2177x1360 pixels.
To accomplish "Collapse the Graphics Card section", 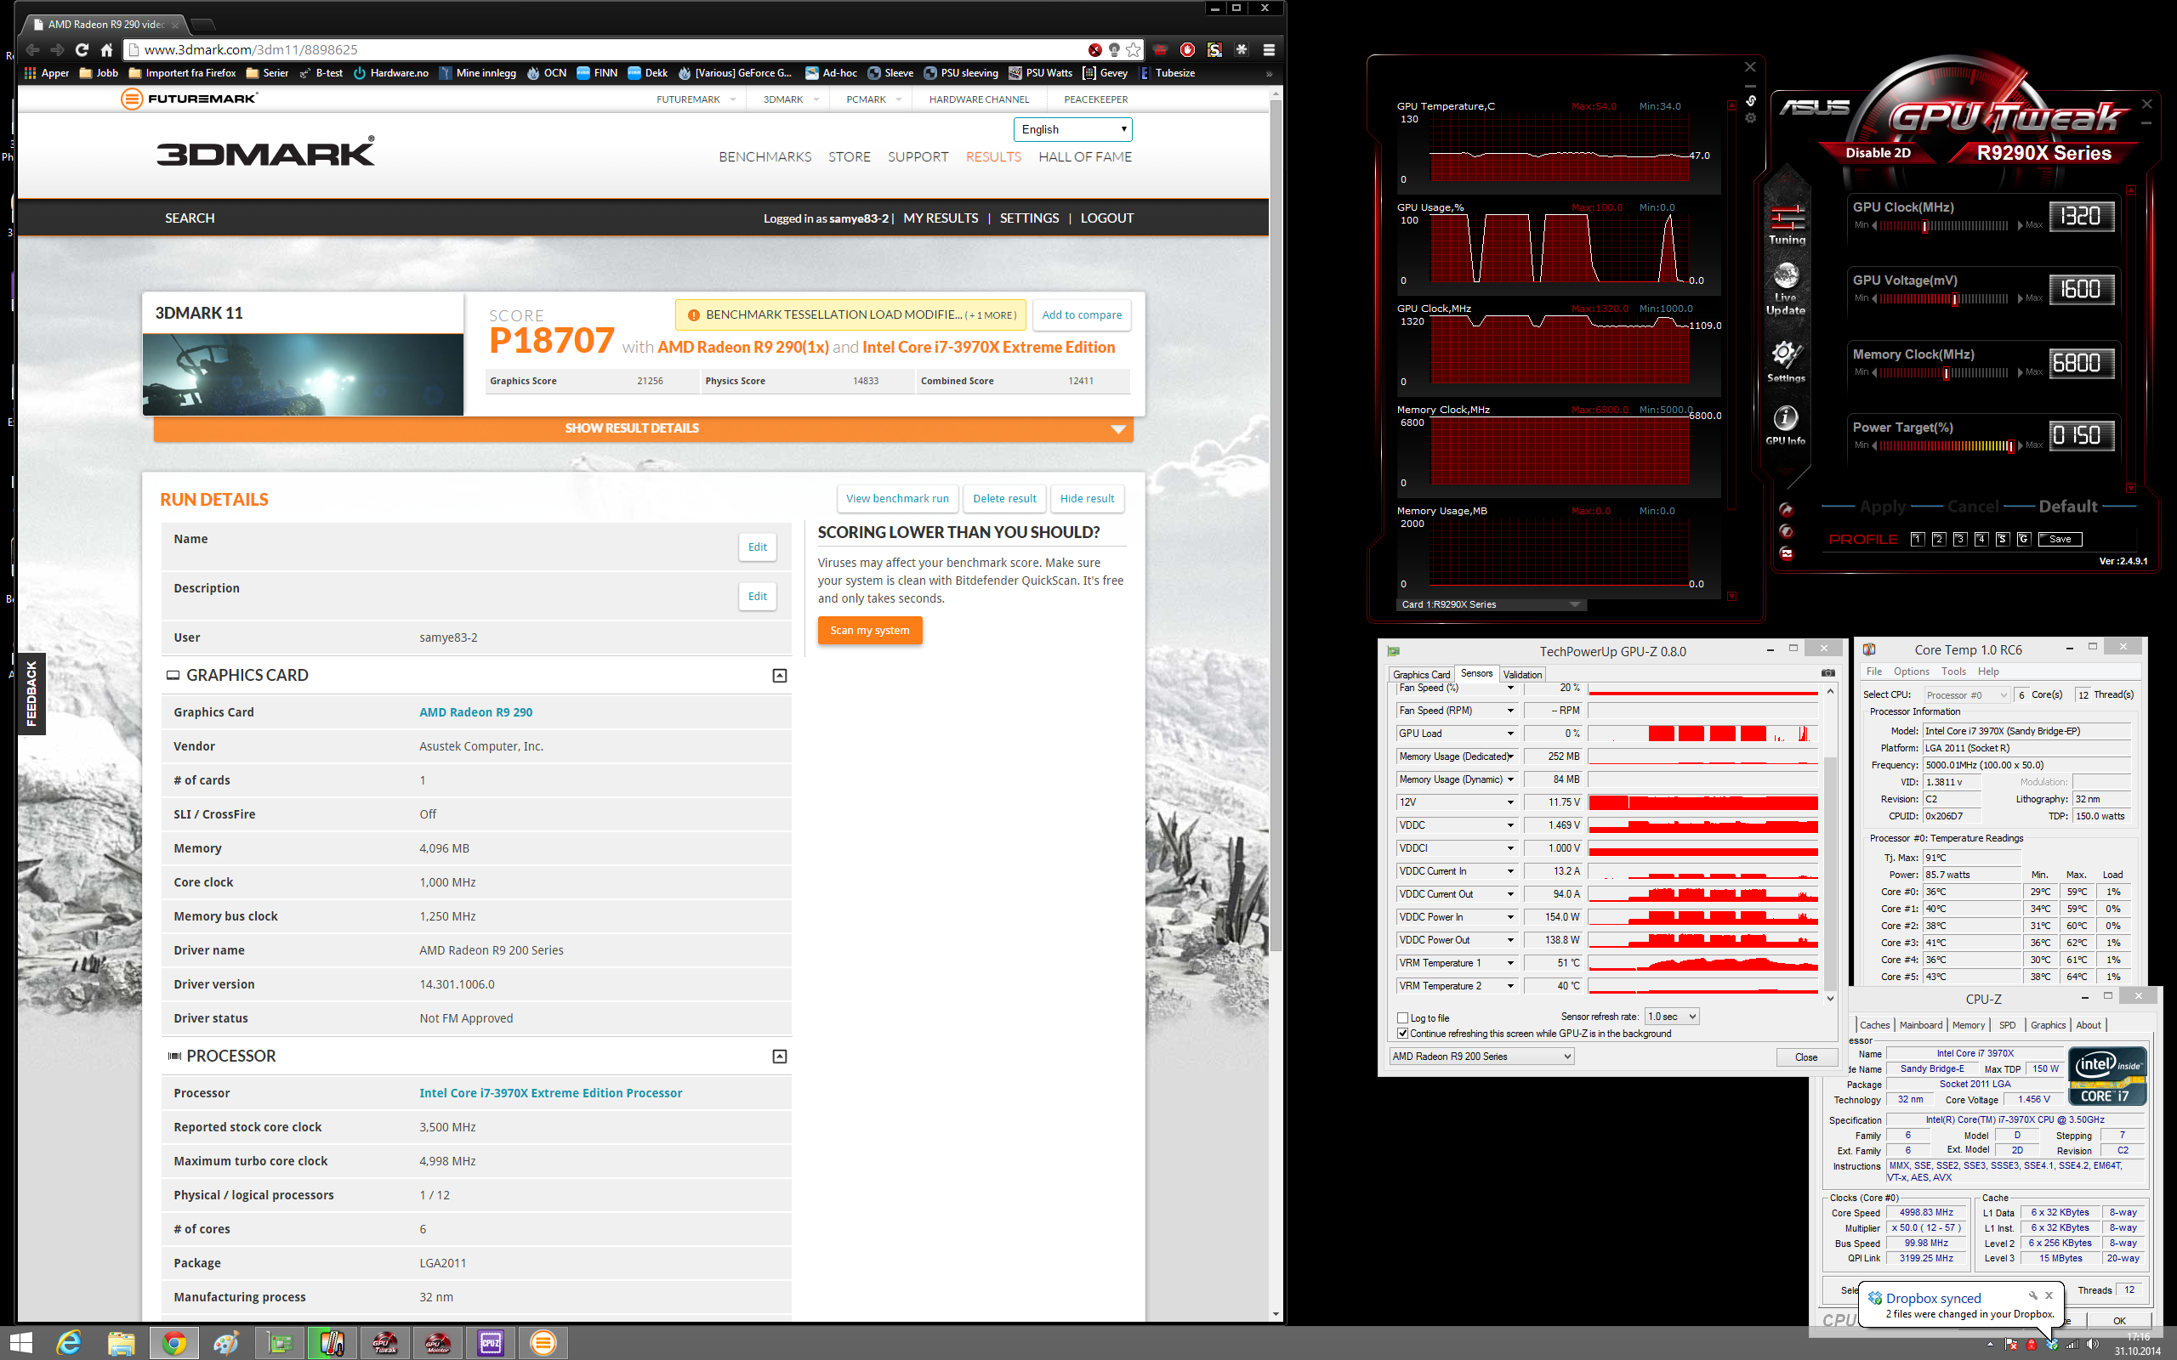I will 780,675.
